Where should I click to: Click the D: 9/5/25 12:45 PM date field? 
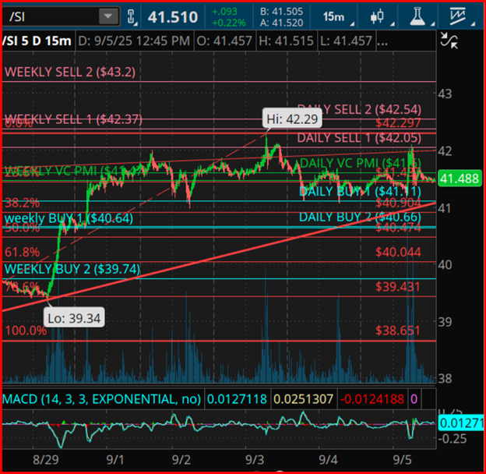click(x=134, y=41)
